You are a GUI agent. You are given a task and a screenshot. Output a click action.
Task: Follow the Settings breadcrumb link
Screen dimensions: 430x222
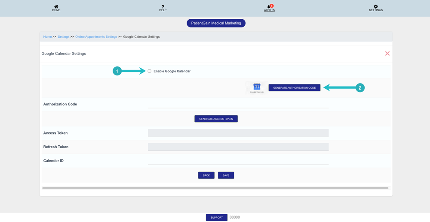[64, 36]
